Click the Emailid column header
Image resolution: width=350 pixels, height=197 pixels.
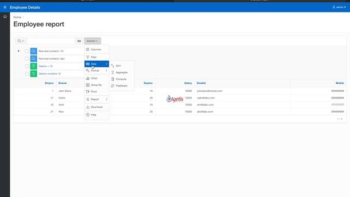(201, 83)
